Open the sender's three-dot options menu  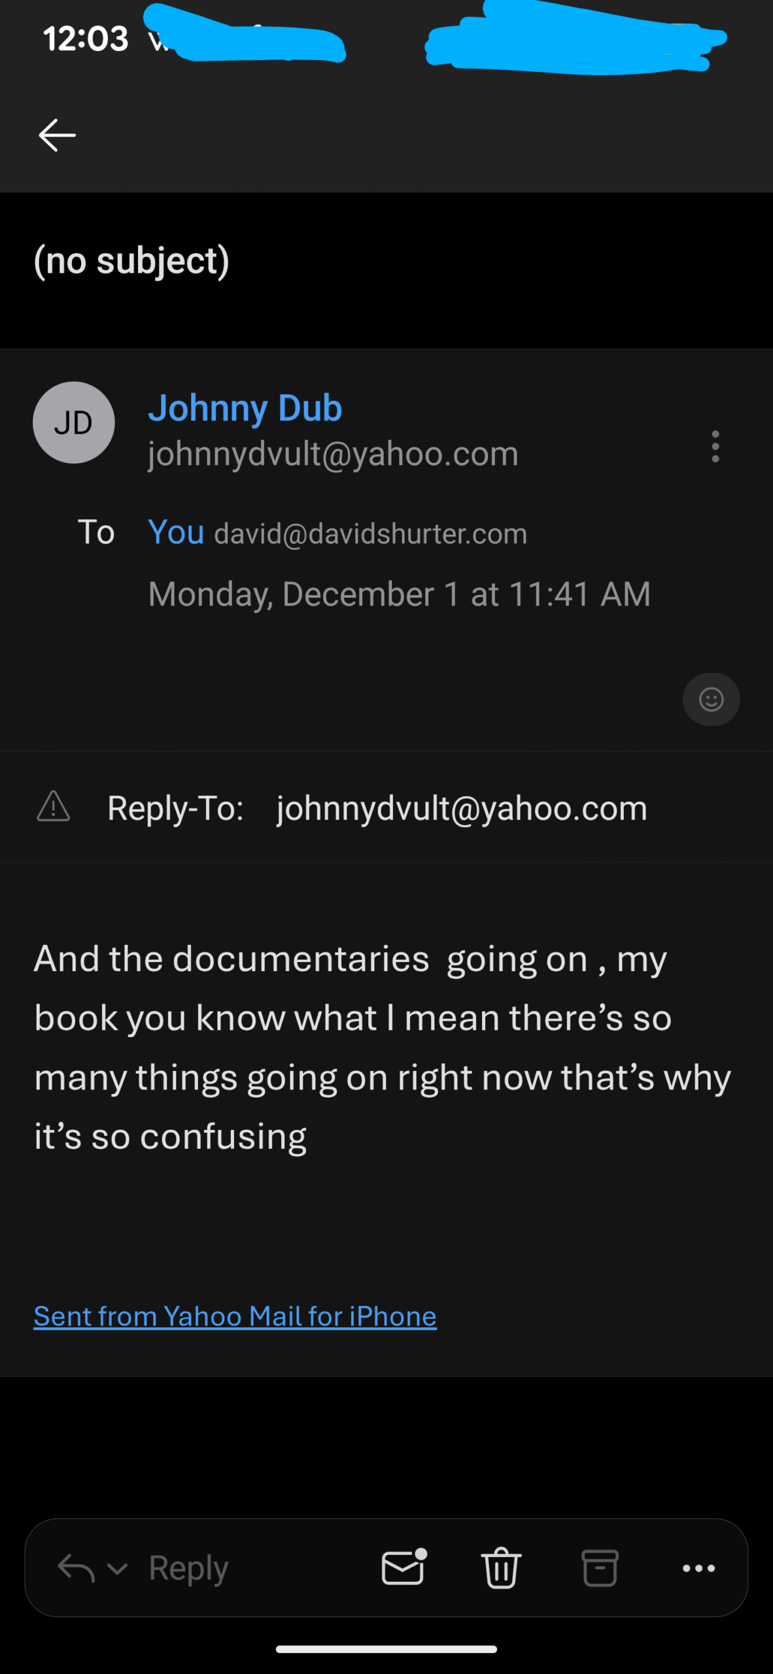715,447
